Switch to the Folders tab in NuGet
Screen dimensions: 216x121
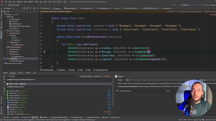pyautogui.click(x=28, y=73)
